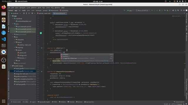Click the onDestroy breadcrumb in navigation bar
The height and width of the screenshot is (105, 188).
(64, 10)
